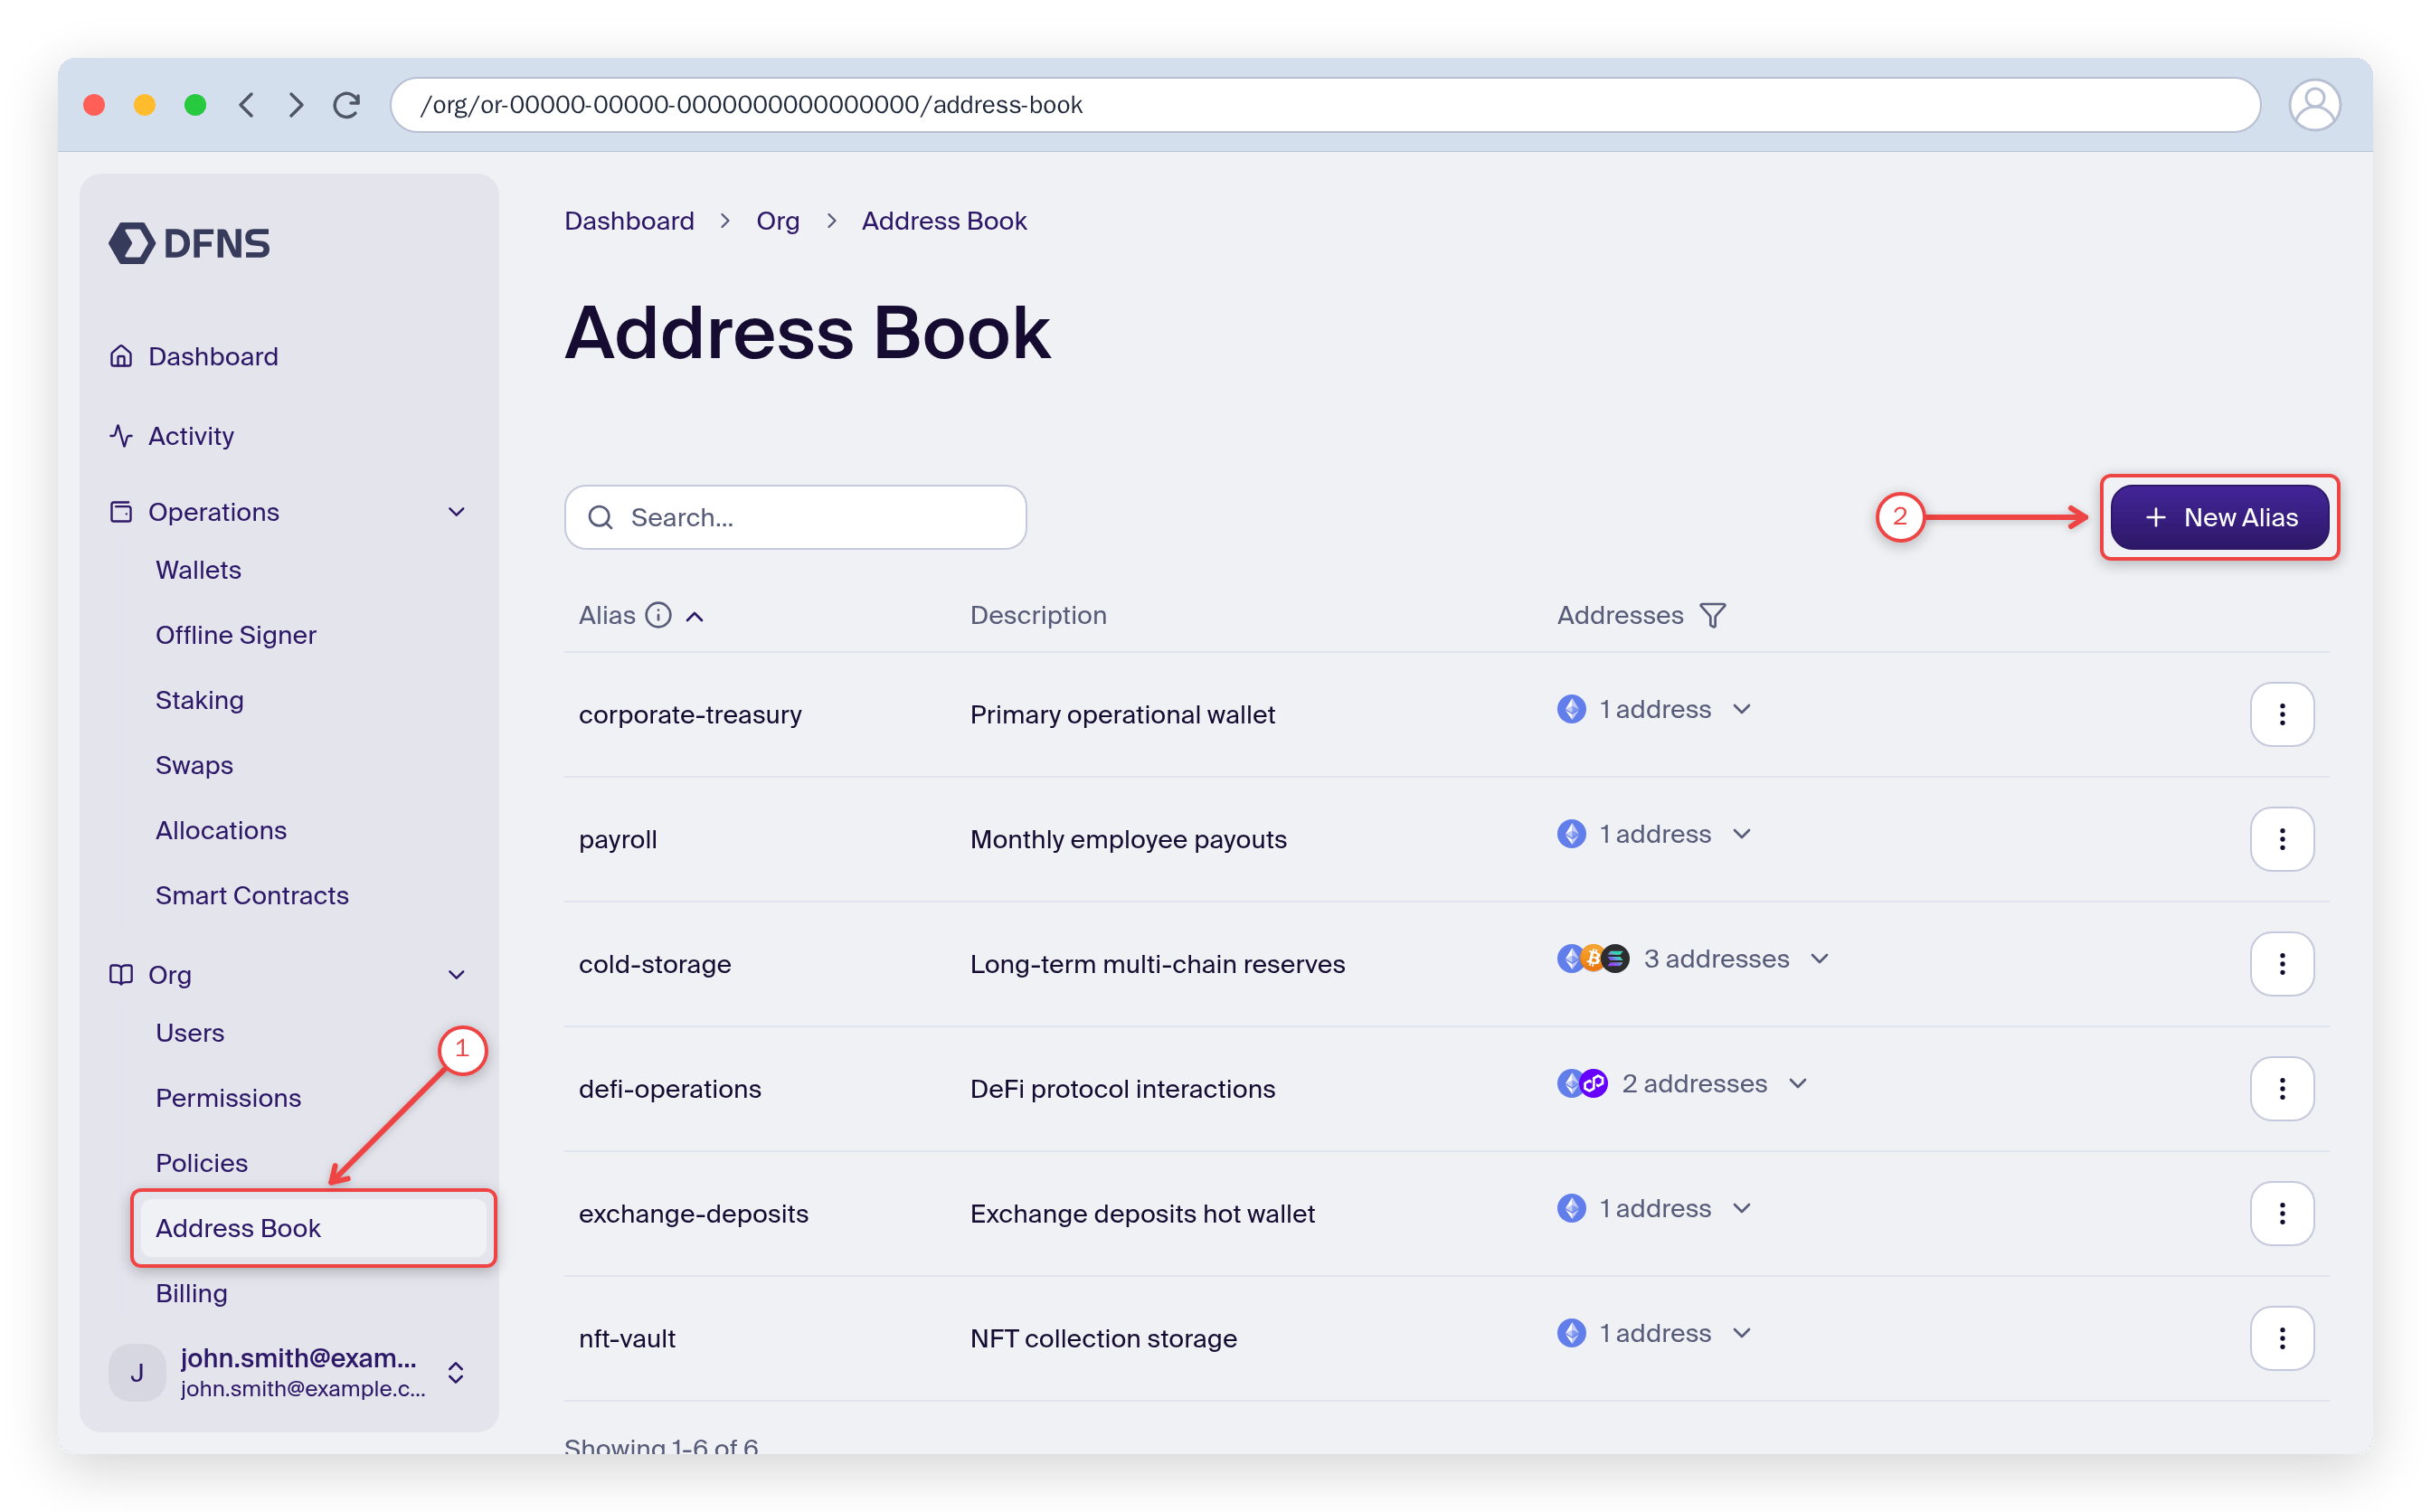The image size is (2431, 1512).
Task: Go to Dashboard in the sidebar
Action: 194,356
